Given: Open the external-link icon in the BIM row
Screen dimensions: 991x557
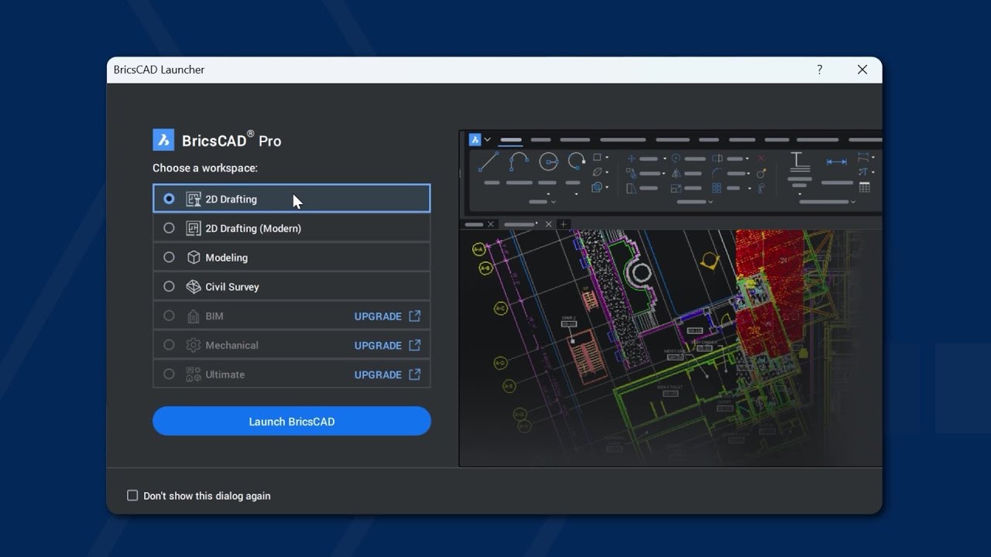Looking at the screenshot, I should coord(415,316).
